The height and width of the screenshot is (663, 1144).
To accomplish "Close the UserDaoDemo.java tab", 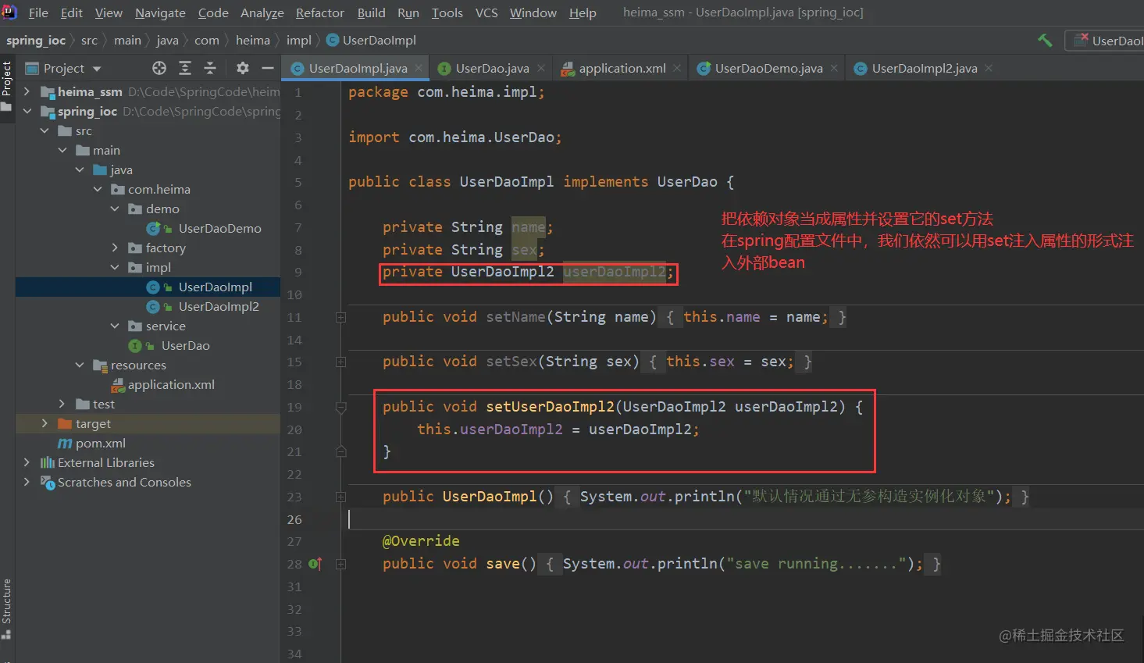I will (x=834, y=68).
